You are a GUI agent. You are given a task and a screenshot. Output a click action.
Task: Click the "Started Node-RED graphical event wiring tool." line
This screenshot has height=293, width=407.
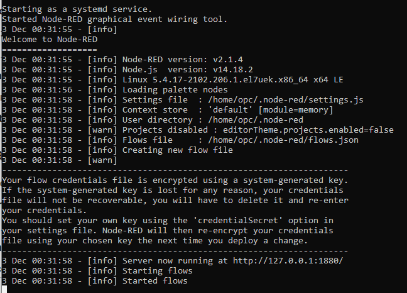pyautogui.click(x=114, y=19)
